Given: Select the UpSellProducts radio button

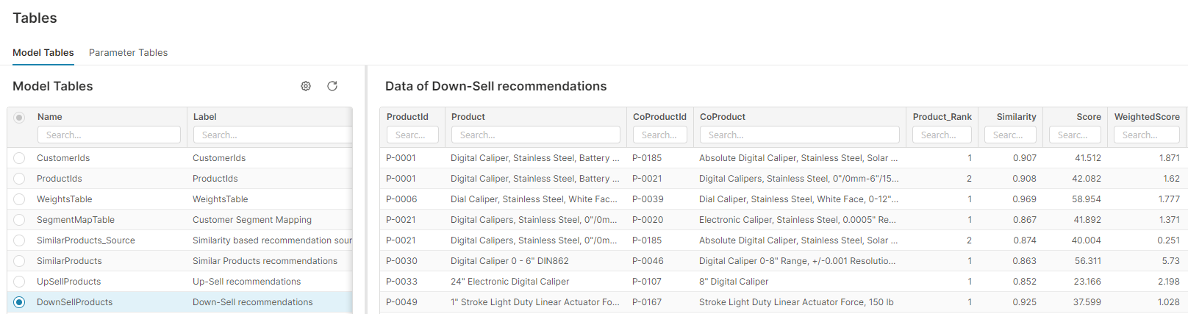Looking at the screenshot, I should pos(19,282).
